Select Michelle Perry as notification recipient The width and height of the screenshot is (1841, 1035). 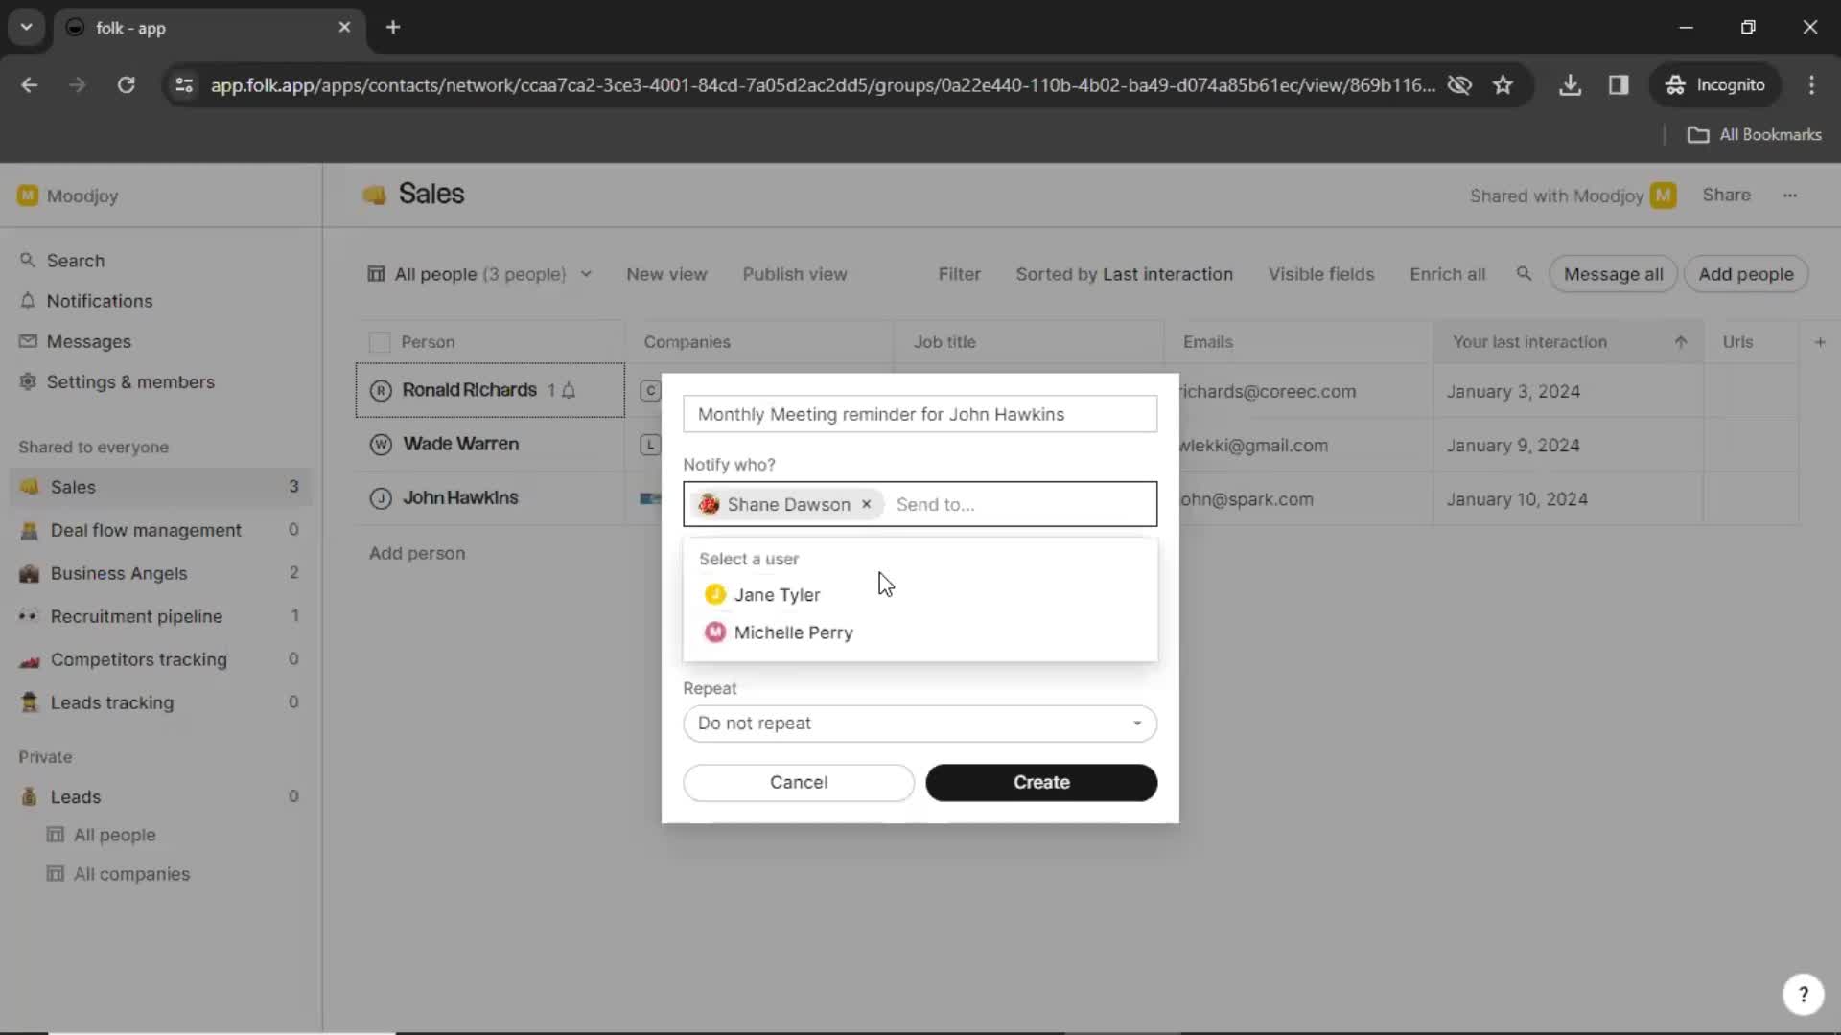click(793, 632)
